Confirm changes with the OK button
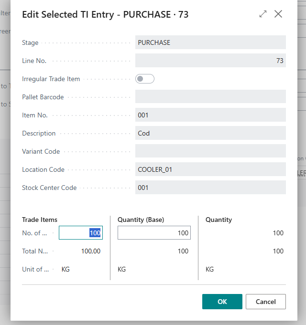The width and height of the screenshot is (306, 325). point(222,302)
